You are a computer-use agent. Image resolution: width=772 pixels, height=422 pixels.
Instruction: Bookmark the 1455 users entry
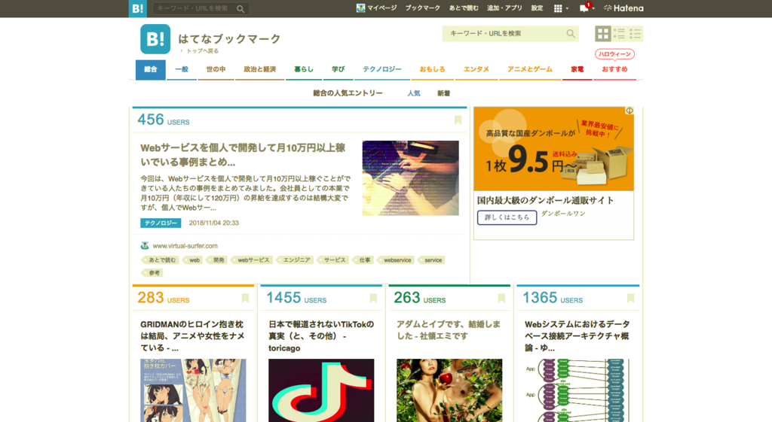373,298
